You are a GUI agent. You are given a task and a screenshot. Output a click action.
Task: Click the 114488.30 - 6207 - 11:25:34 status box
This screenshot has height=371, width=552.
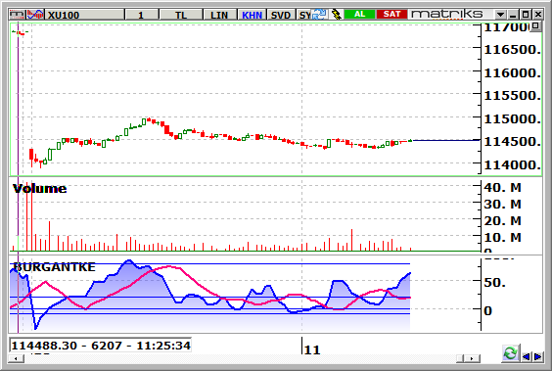[x=101, y=346]
